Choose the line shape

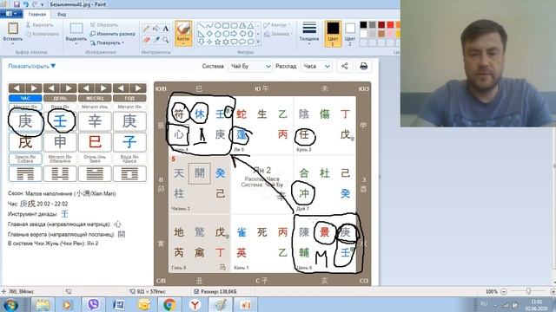click(201, 26)
